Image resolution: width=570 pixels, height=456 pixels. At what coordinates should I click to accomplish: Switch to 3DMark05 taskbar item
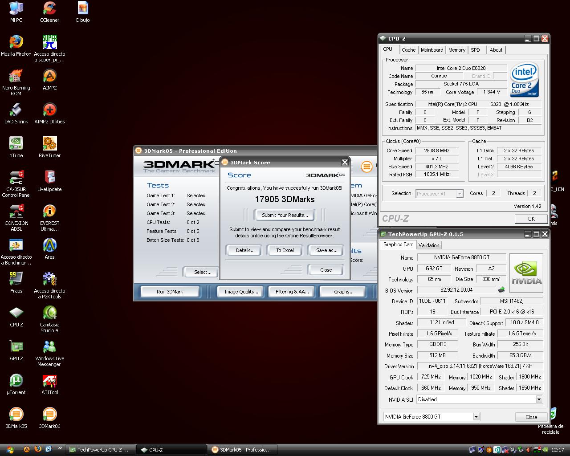pyautogui.click(x=243, y=450)
